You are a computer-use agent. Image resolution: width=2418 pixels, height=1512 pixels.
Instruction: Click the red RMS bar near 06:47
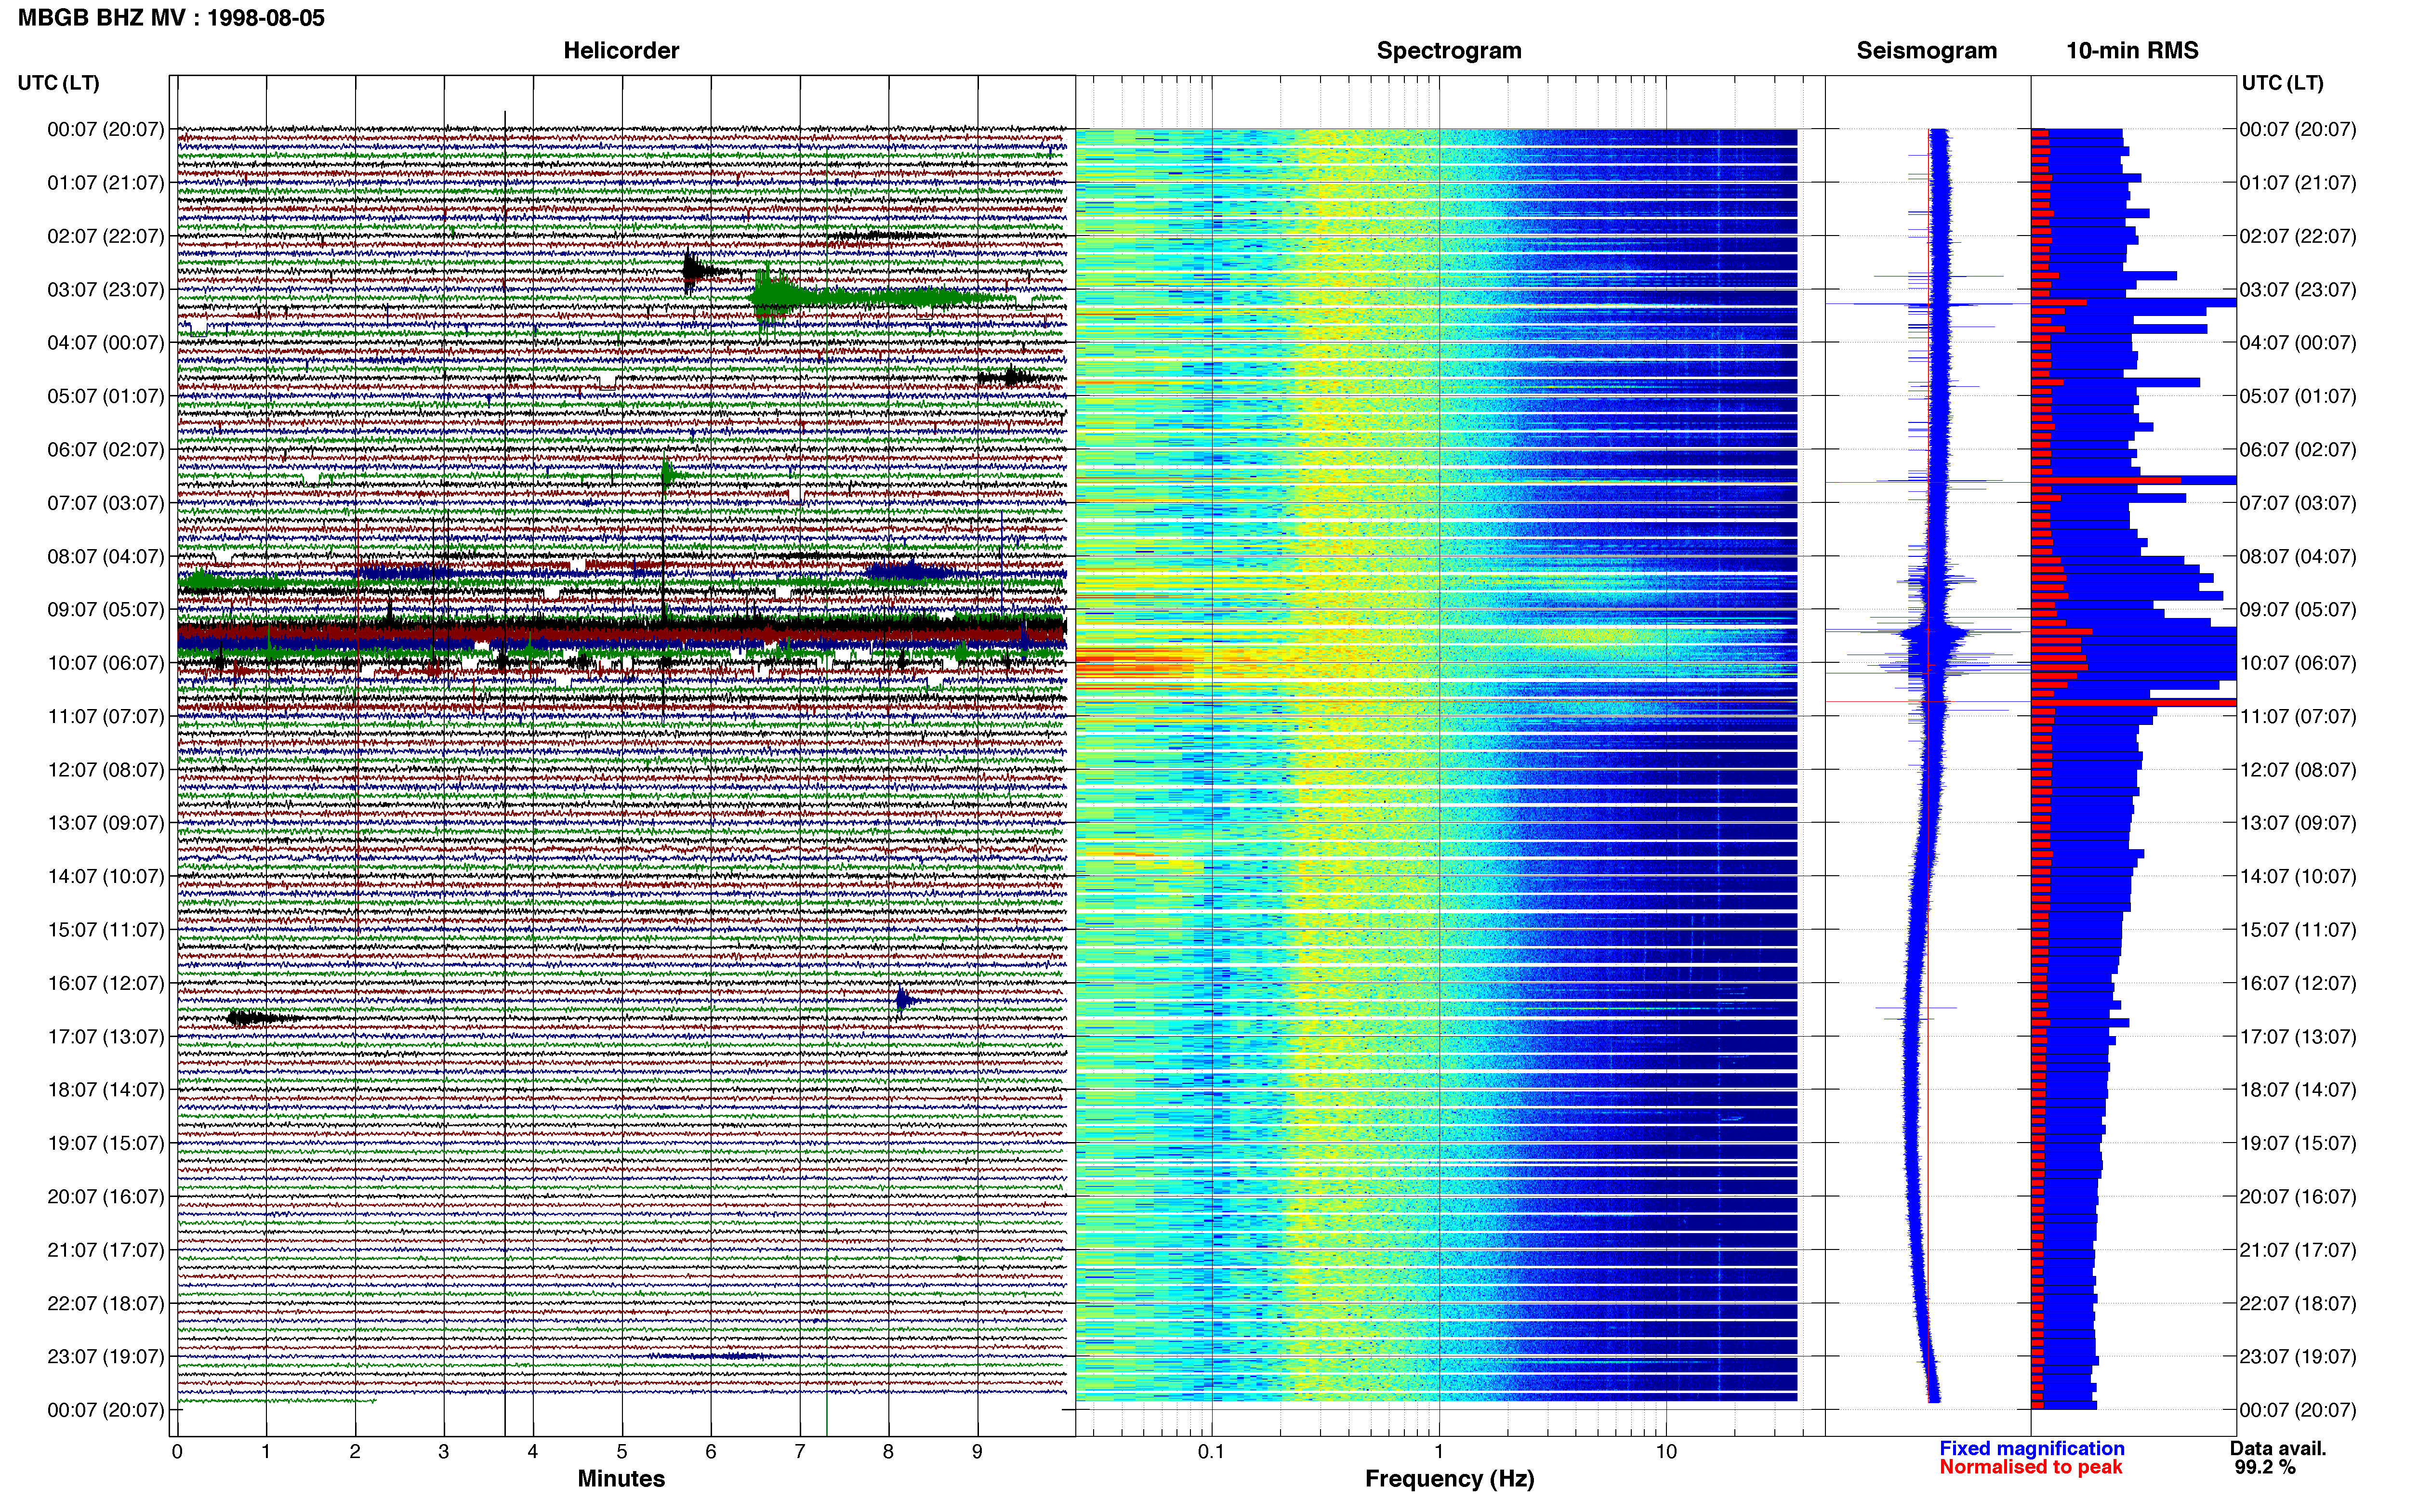[x=2106, y=480]
